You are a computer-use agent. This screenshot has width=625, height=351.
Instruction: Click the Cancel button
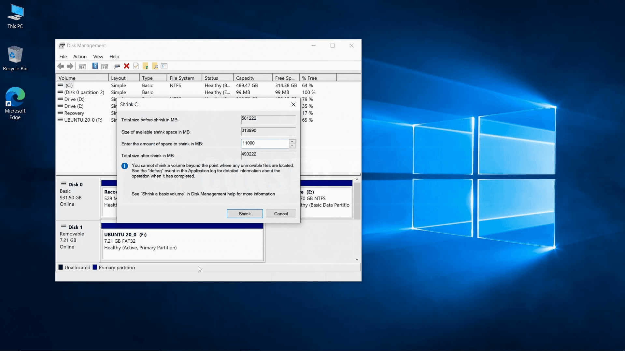(x=281, y=214)
